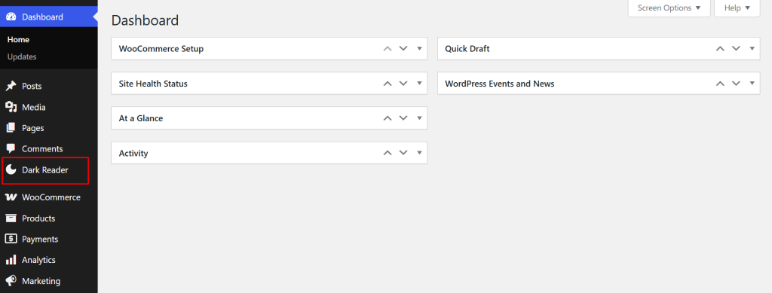
Task: Move WordPress Events and News widget up
Action: pos(720,84)
